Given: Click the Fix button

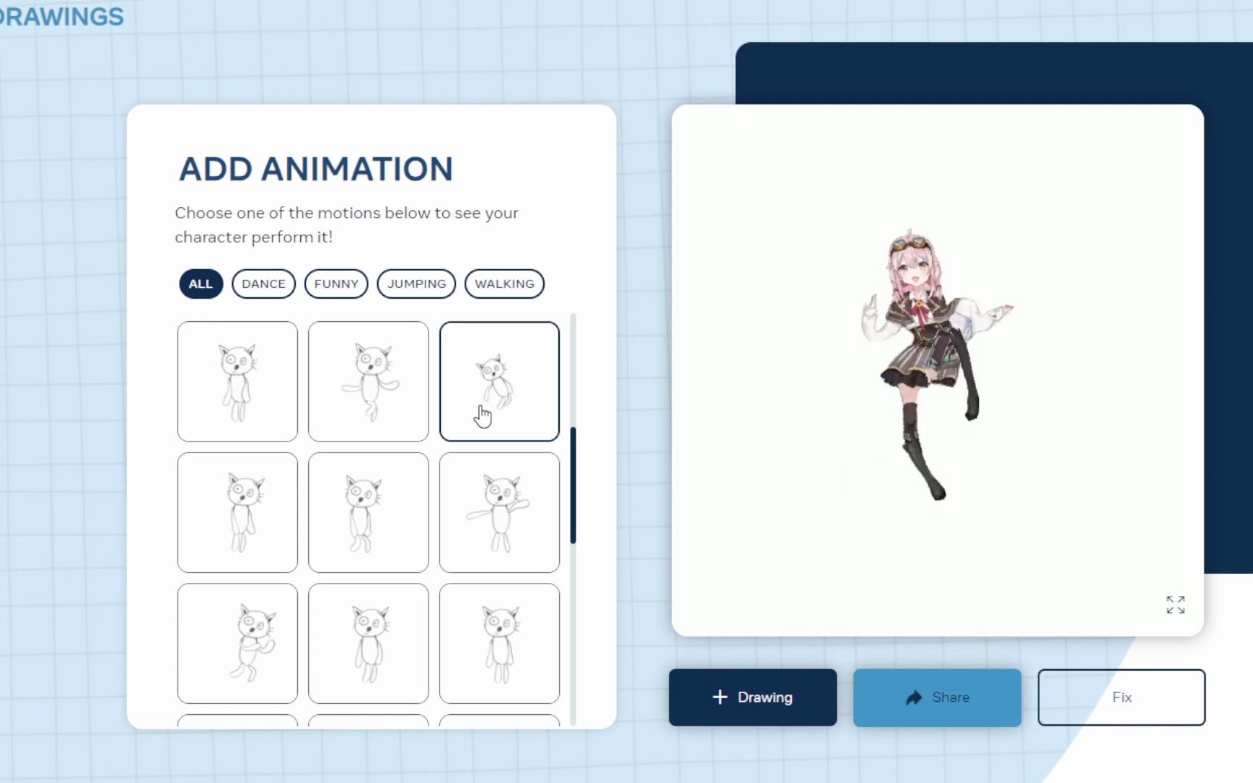Looking at the screenshot, I should coord(1121,697).
